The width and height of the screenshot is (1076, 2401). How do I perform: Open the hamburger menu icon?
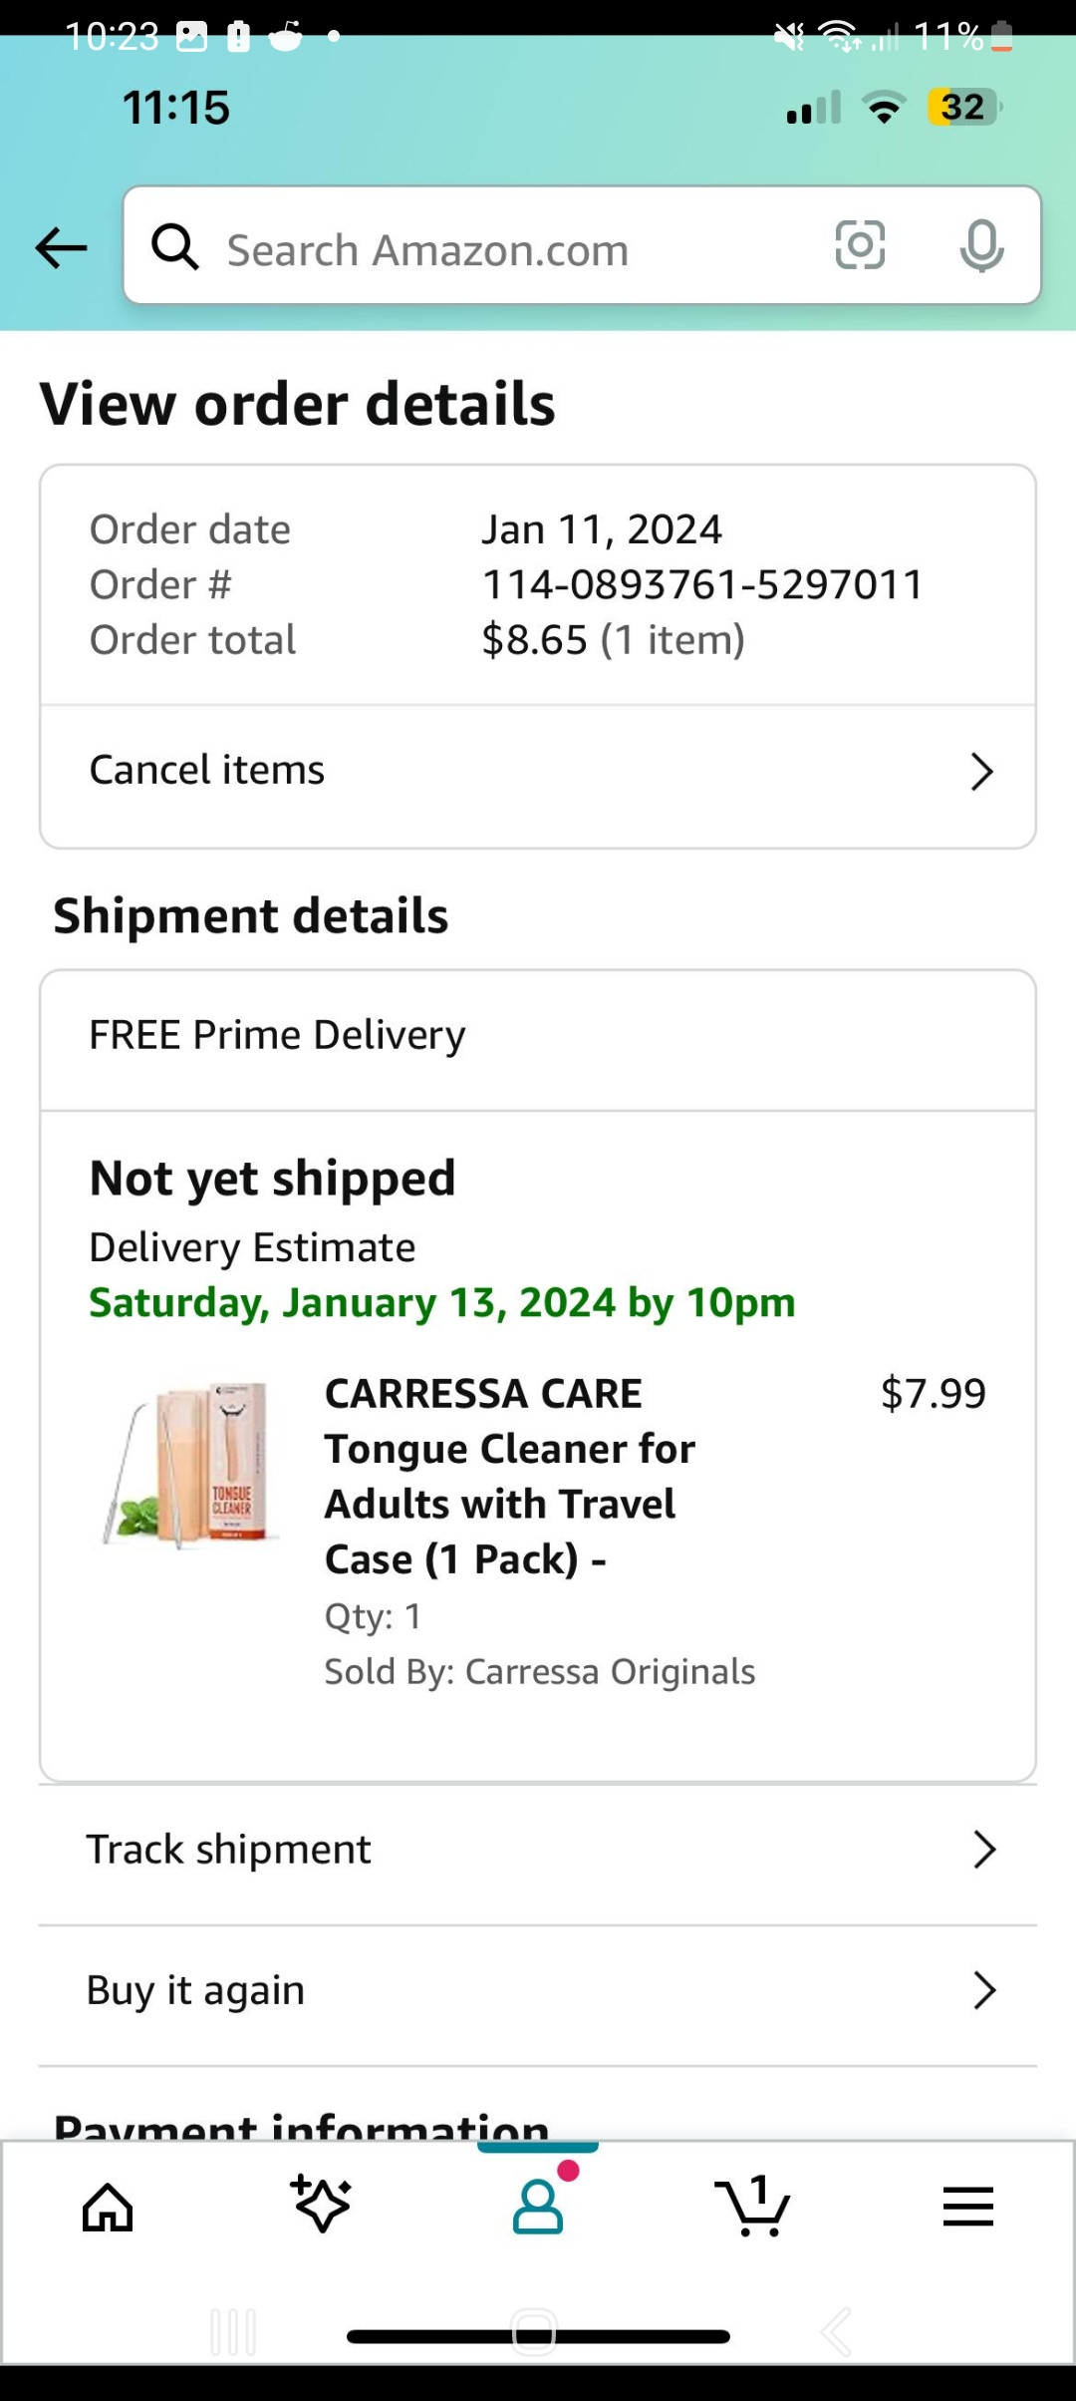tap(967, 2206)
